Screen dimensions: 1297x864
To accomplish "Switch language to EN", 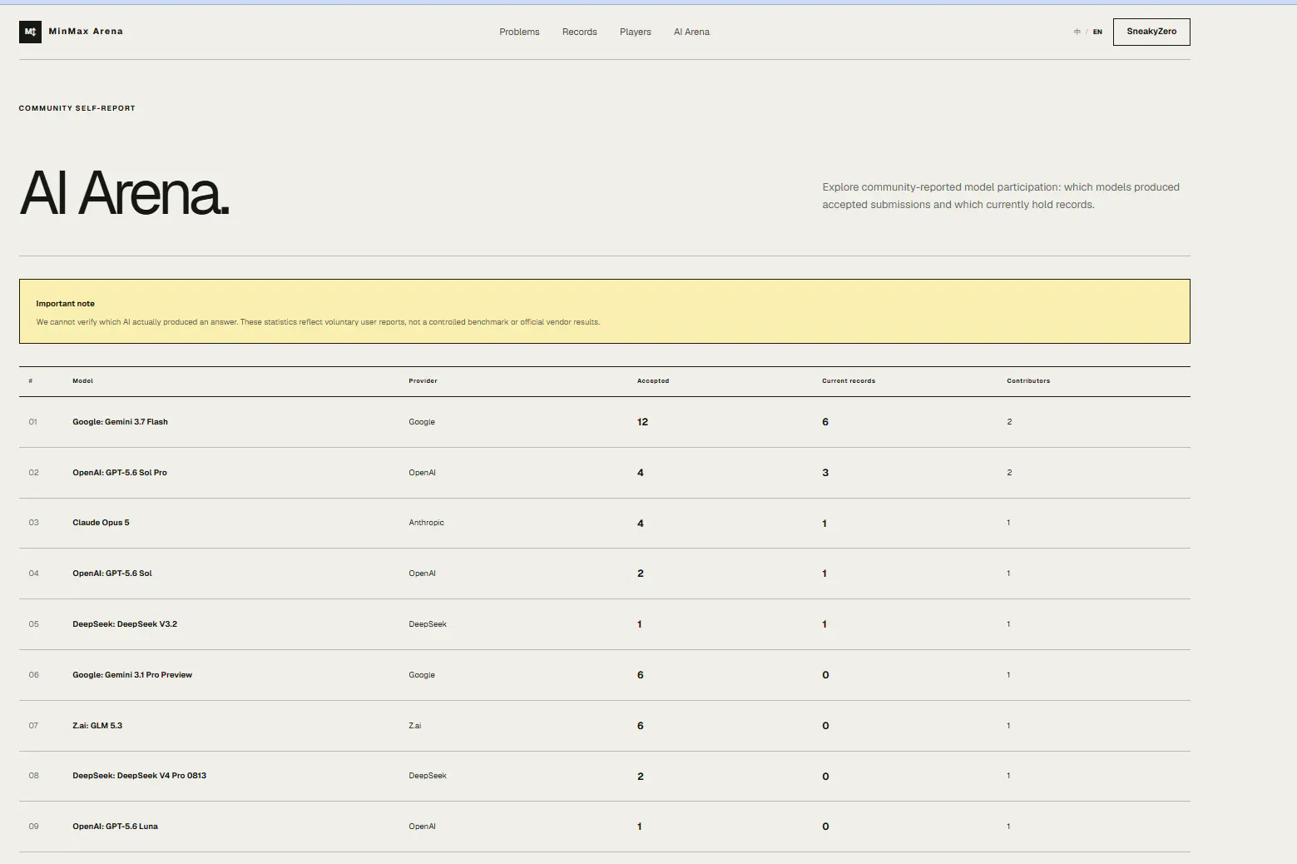I will pyautogui.click(x=1097, y=32).
